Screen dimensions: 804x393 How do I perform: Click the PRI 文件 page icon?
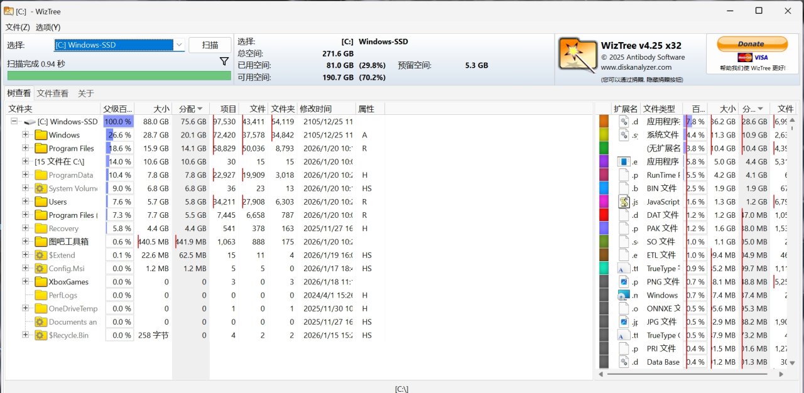point(624,348)
